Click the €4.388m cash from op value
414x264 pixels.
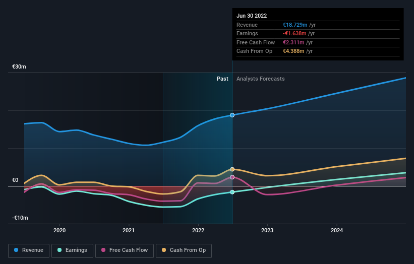293,51
